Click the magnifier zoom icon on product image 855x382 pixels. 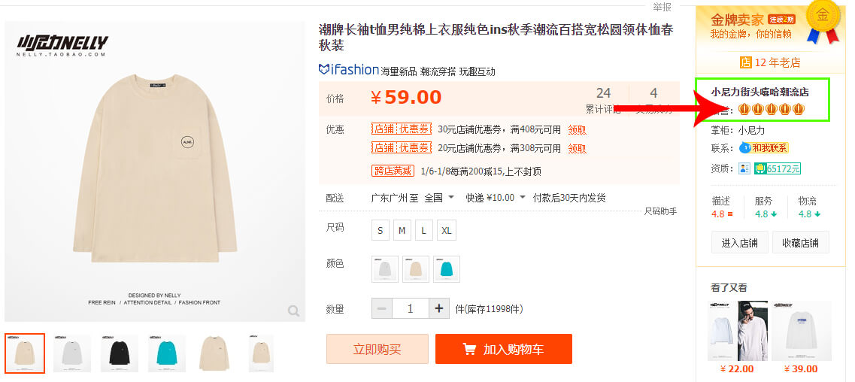click(x=293, y=311)
